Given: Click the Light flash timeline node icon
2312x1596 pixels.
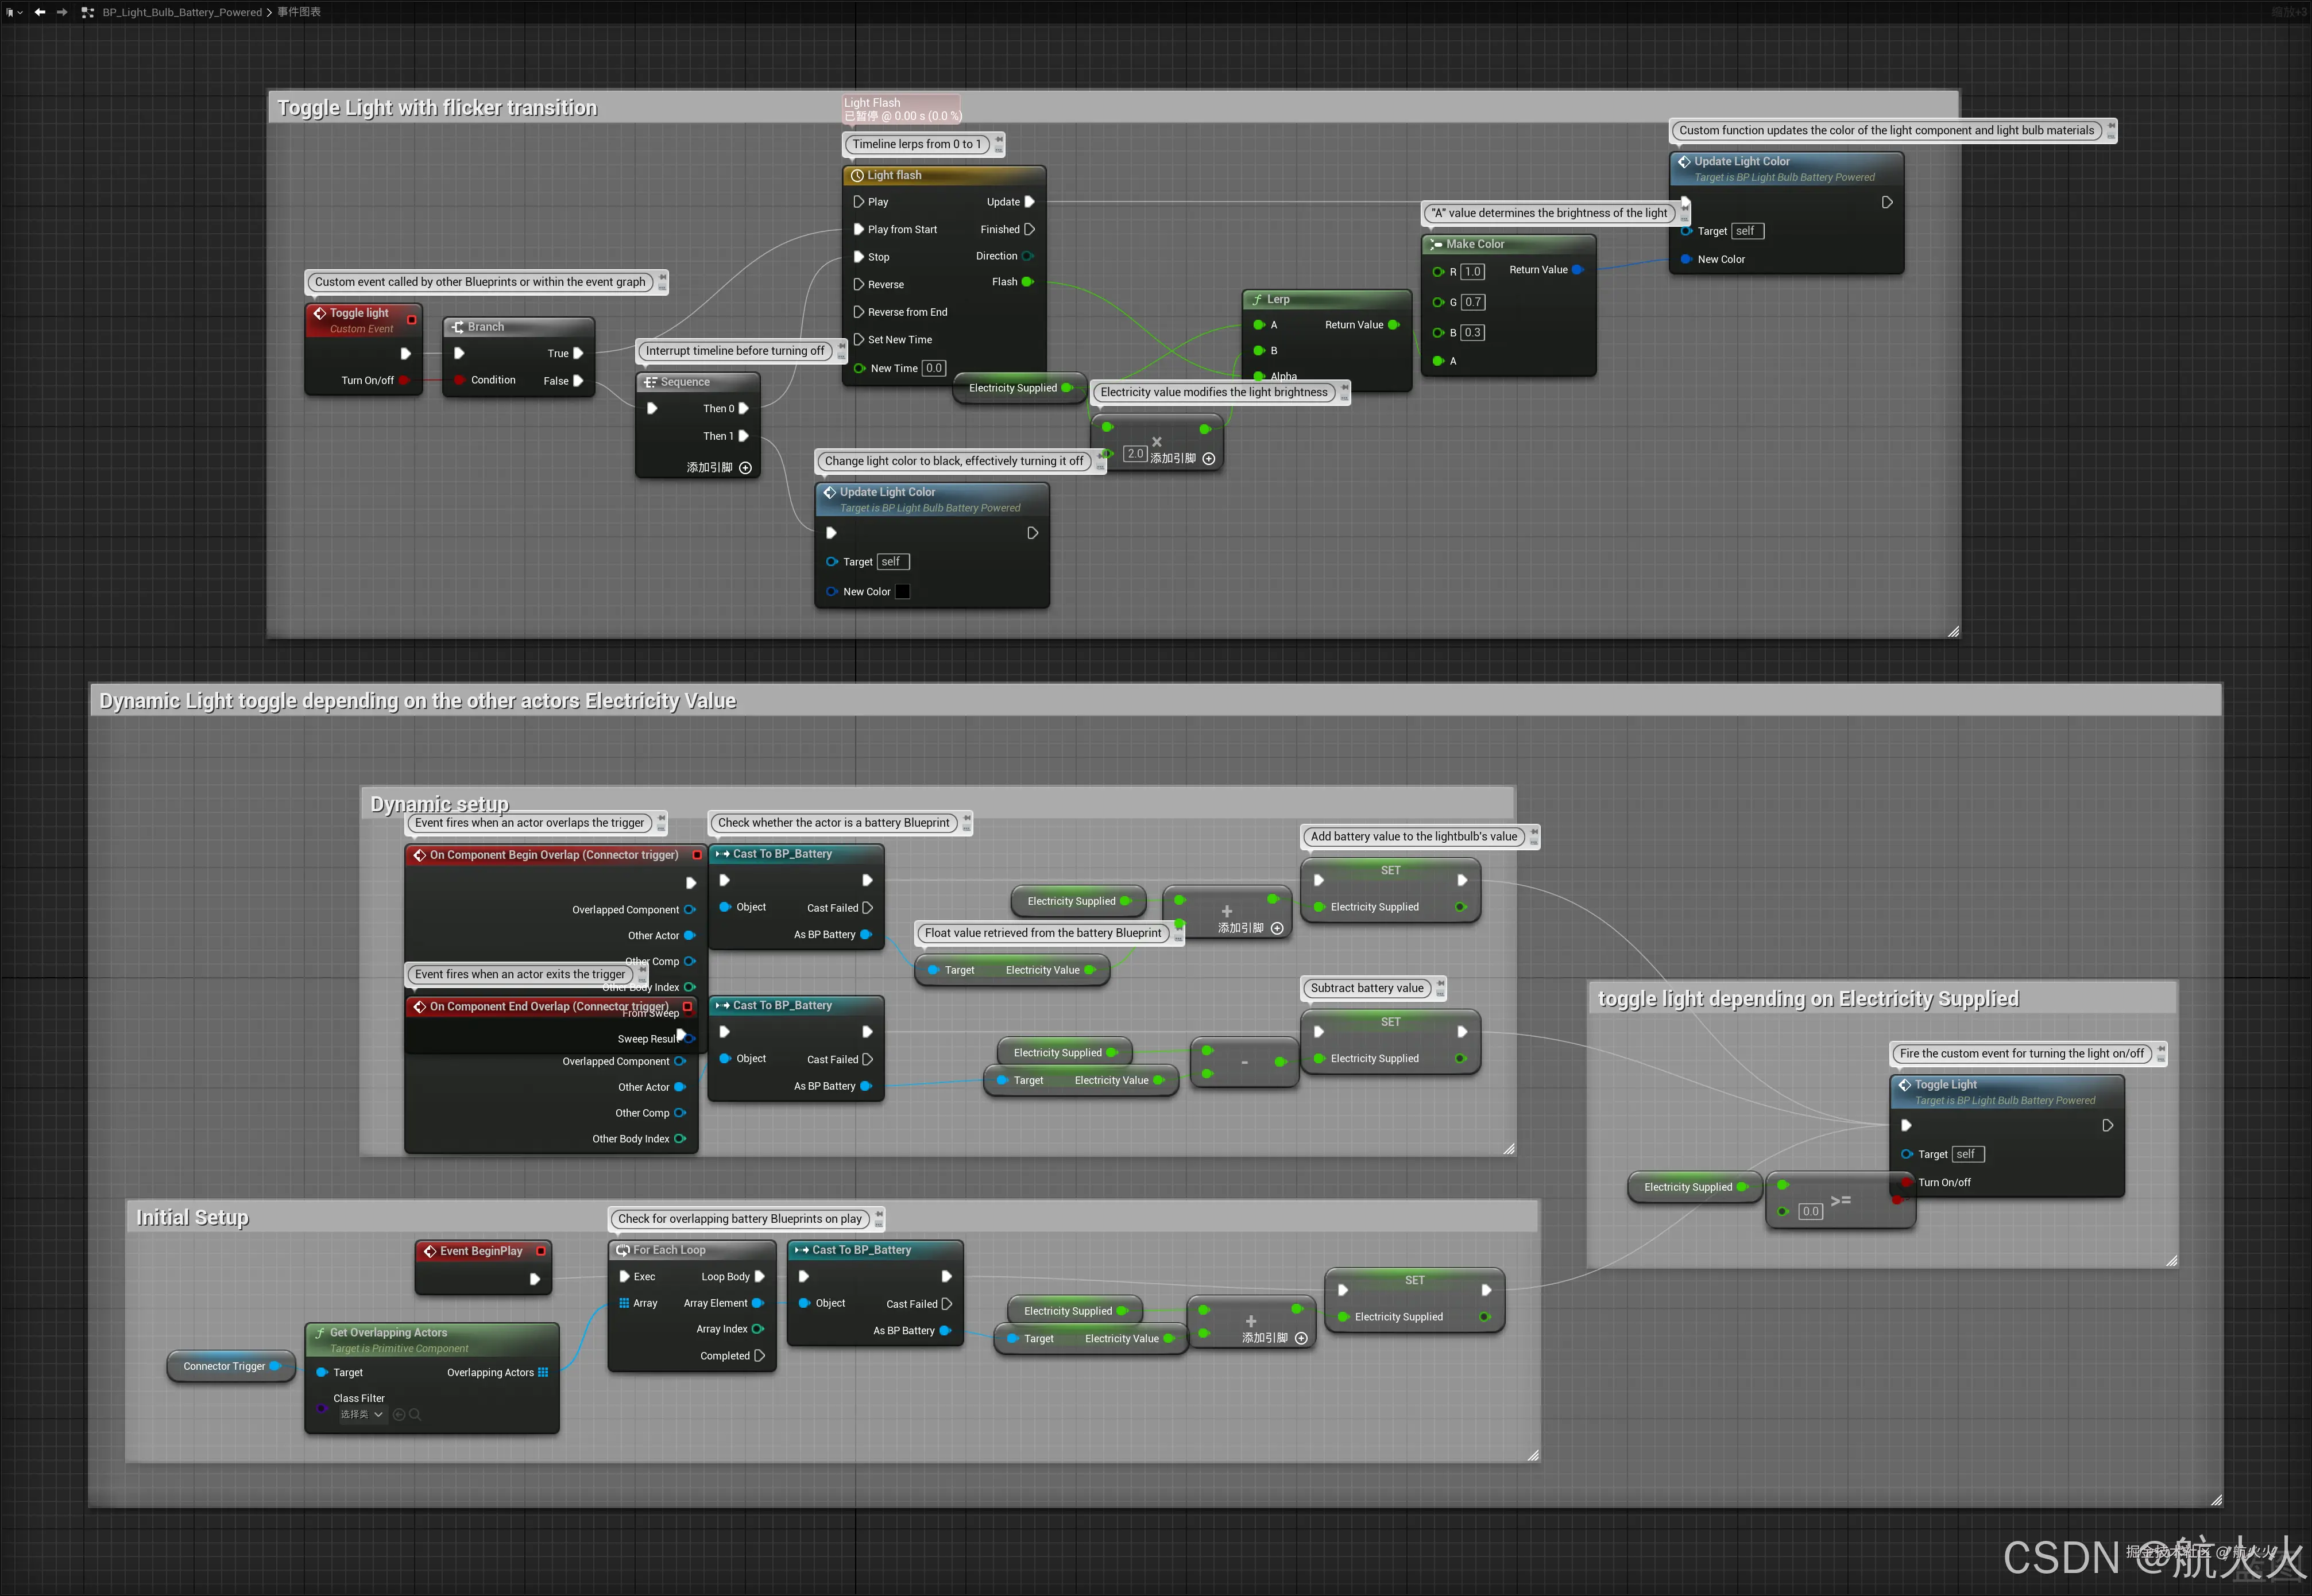Looking at the screenshot, I should click(857, 176).
